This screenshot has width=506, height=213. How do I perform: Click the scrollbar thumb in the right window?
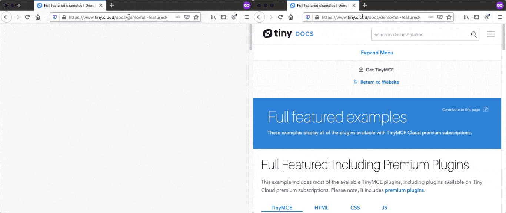tap(504, 37)
